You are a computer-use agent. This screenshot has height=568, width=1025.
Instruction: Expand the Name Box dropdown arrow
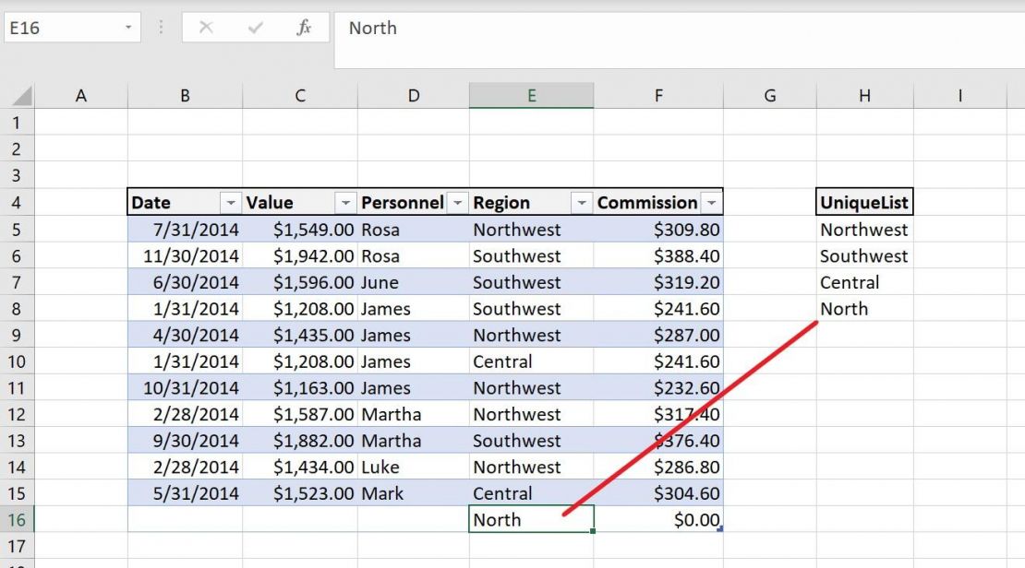[x=129, y=28]
